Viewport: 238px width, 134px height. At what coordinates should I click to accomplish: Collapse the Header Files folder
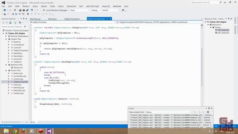(x=6, y=39)
